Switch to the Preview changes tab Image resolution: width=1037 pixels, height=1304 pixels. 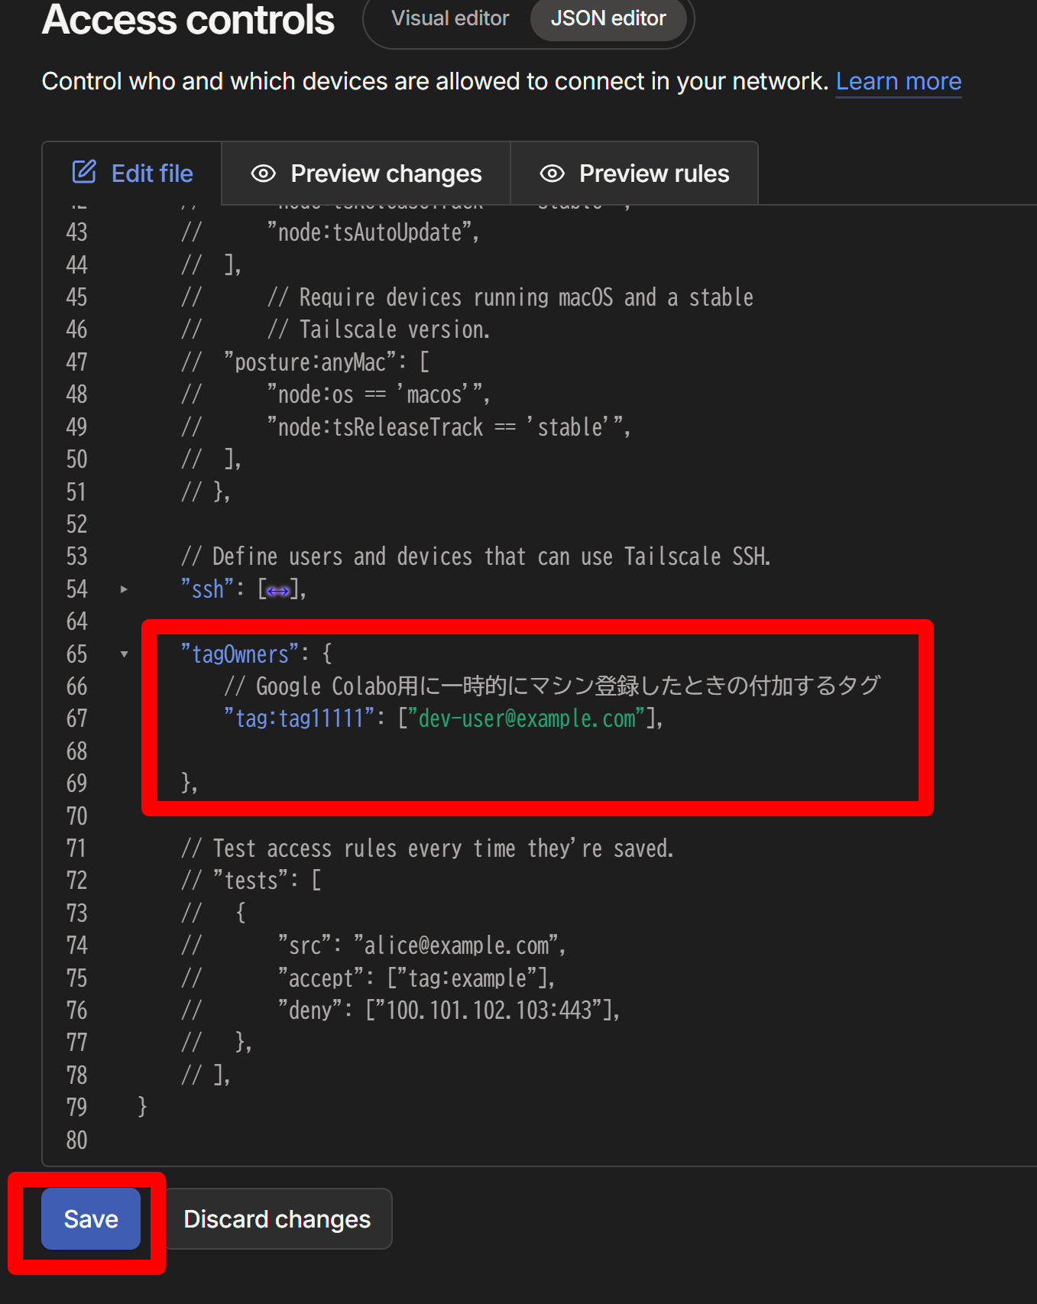366,174
